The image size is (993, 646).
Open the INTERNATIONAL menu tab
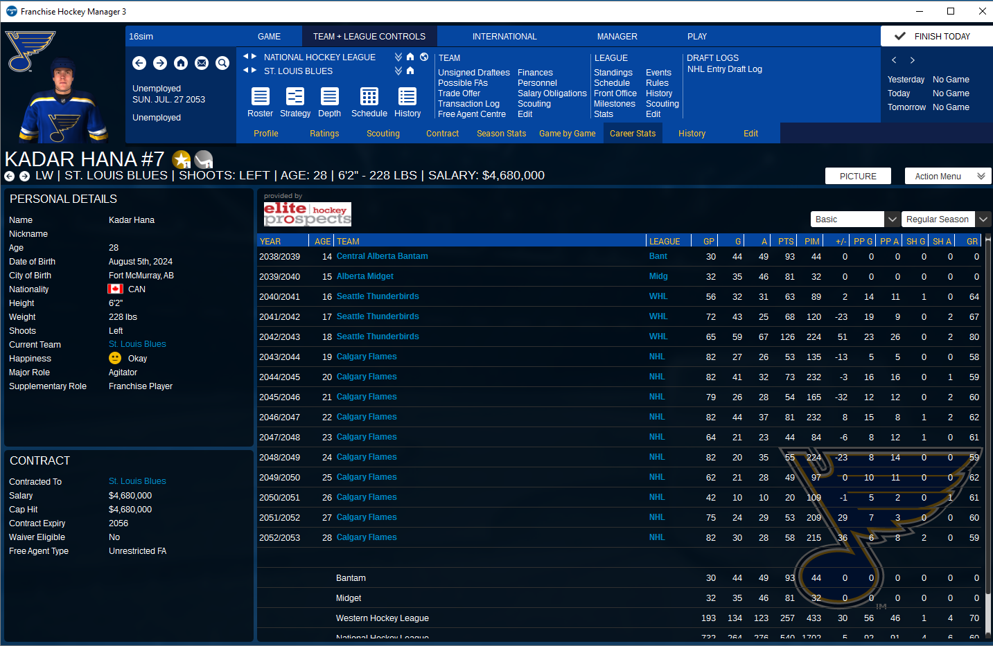pos(504,36)
